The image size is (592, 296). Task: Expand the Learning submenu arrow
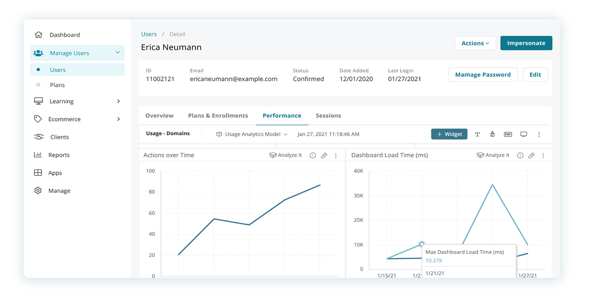pyautogui.click(x=118, y=101)
